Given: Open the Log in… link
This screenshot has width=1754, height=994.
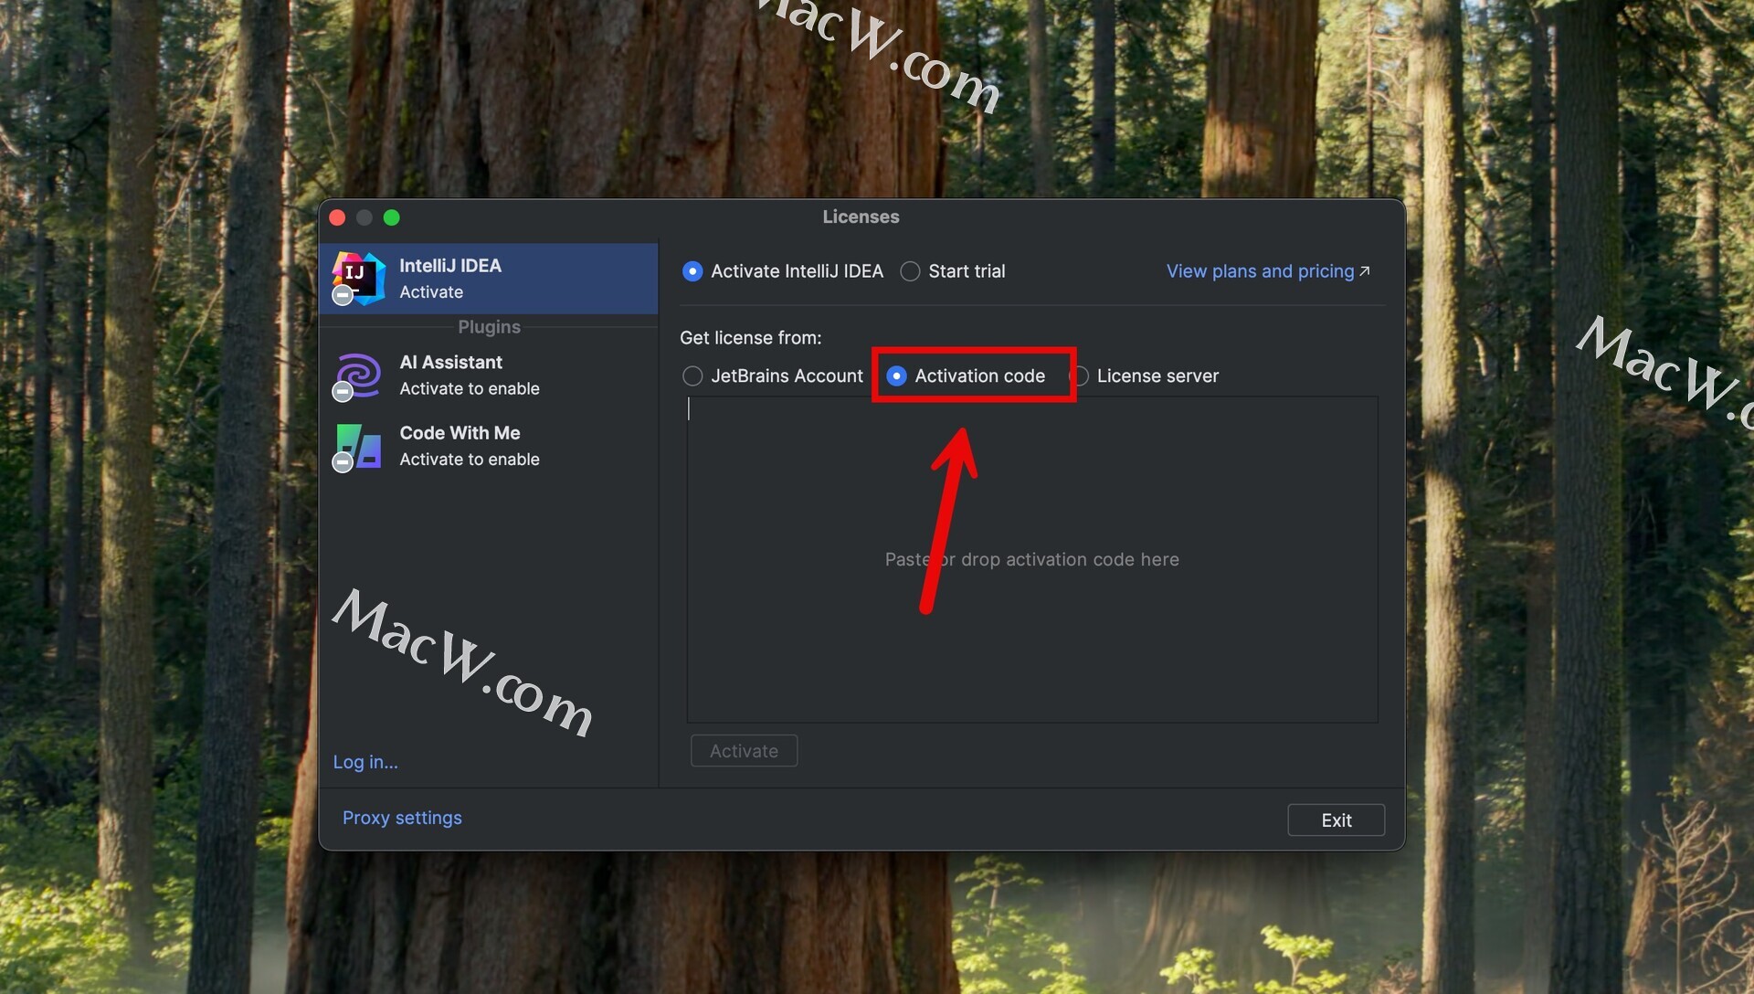Looking at the screenshot, I should (365, 762).
